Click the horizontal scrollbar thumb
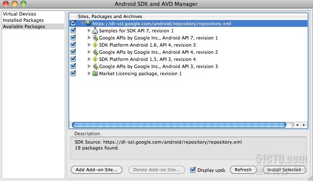 pyautogui.click(x=179, y=125)
